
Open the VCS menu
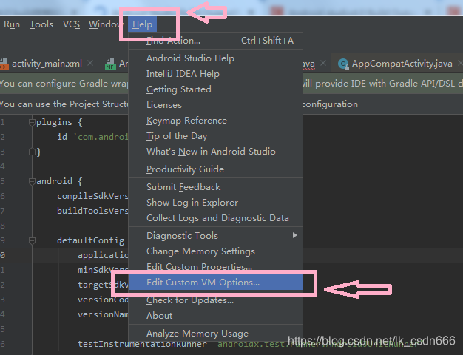71,24
